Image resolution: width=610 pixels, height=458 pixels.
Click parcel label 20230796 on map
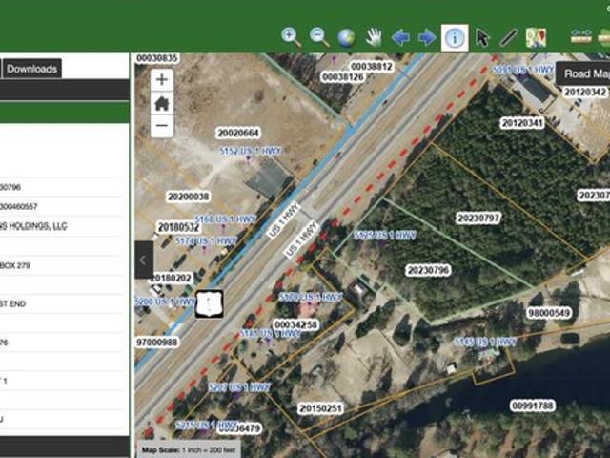point(428,270)
